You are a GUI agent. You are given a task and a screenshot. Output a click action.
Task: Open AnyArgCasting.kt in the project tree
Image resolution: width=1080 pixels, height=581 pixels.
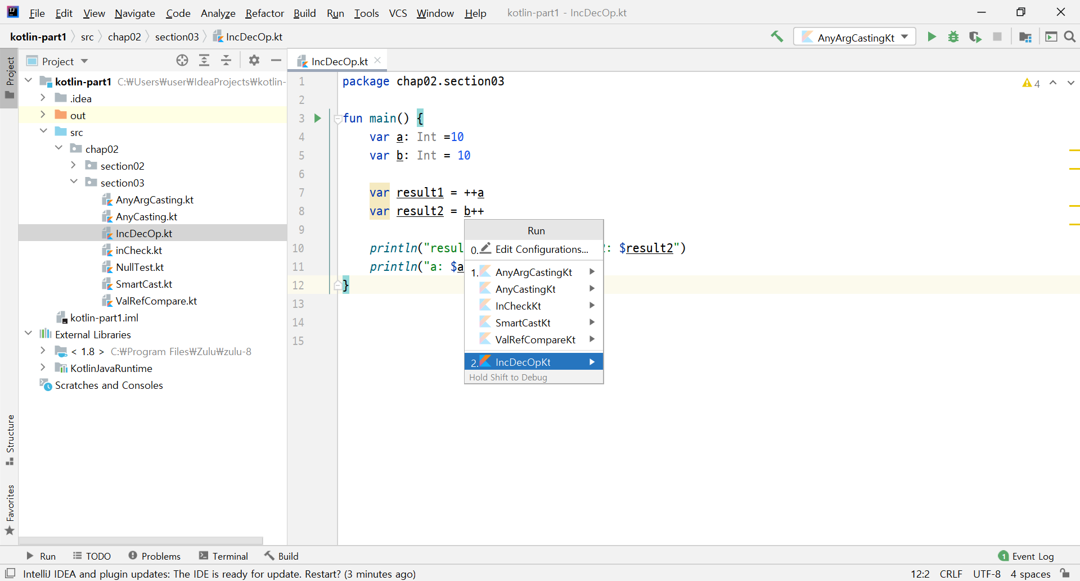(x=154, y=199)
